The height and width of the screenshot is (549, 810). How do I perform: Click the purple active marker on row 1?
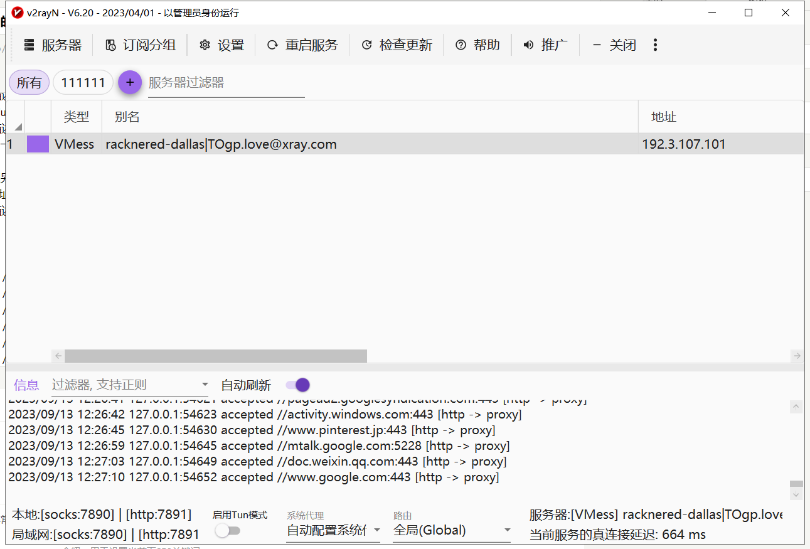click(x=38, y=144)
